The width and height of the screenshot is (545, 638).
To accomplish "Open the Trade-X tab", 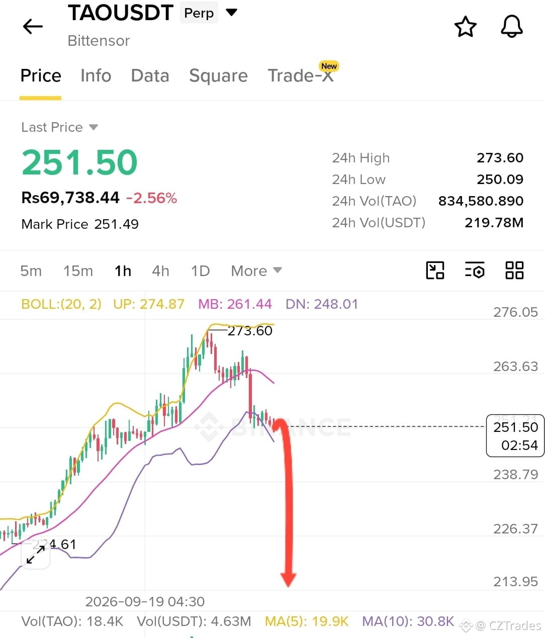I will 301,76.
